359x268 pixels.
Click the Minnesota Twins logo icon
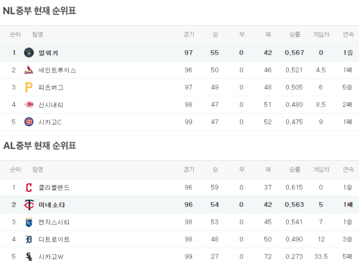coord(29,205)
